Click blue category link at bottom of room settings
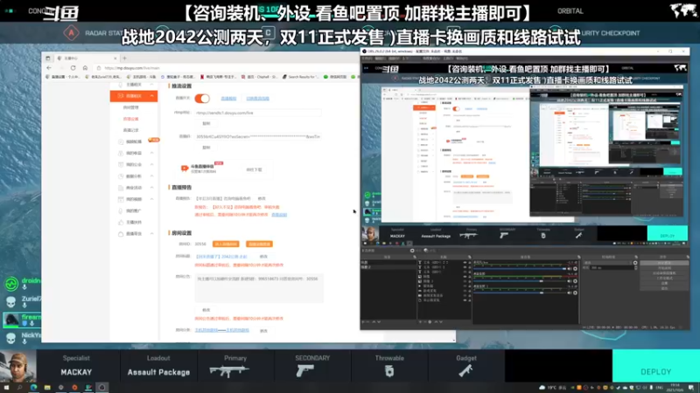Image resolution: width=700 pixels, height=393 pixels. (x=222, y=330)
